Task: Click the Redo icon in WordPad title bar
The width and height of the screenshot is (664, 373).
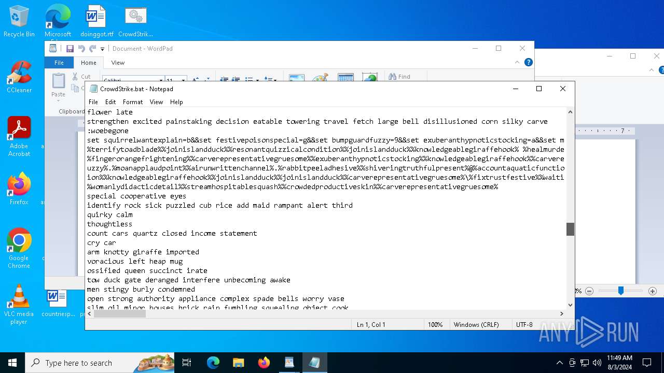Action: (92, 49)
